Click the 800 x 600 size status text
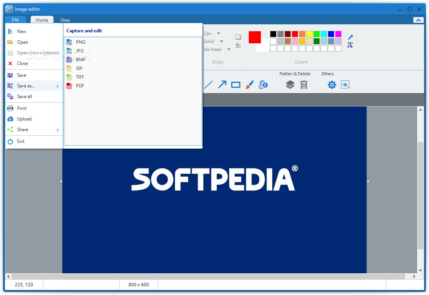The width and height of the screenshot is (429, 295). pyautogui.click(x=139, y=285)
